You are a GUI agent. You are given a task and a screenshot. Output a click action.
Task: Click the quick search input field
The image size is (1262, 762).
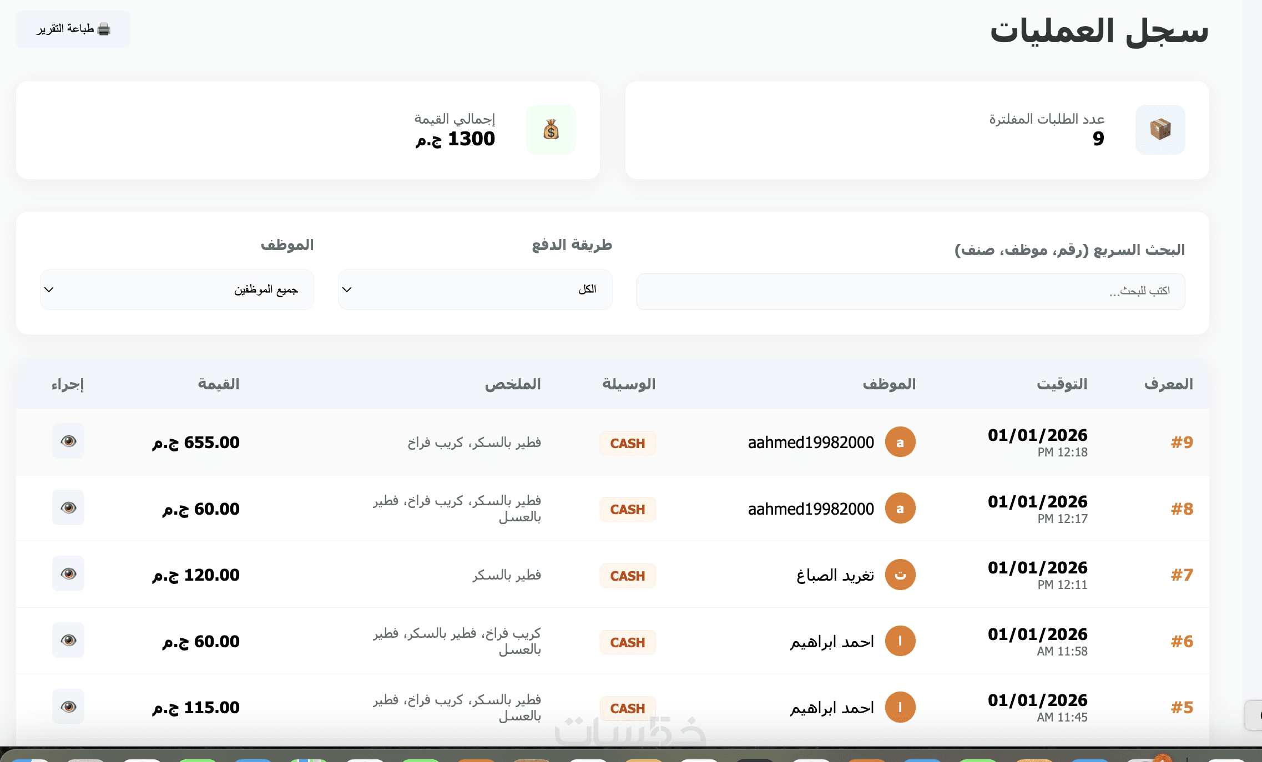[910, 291]
